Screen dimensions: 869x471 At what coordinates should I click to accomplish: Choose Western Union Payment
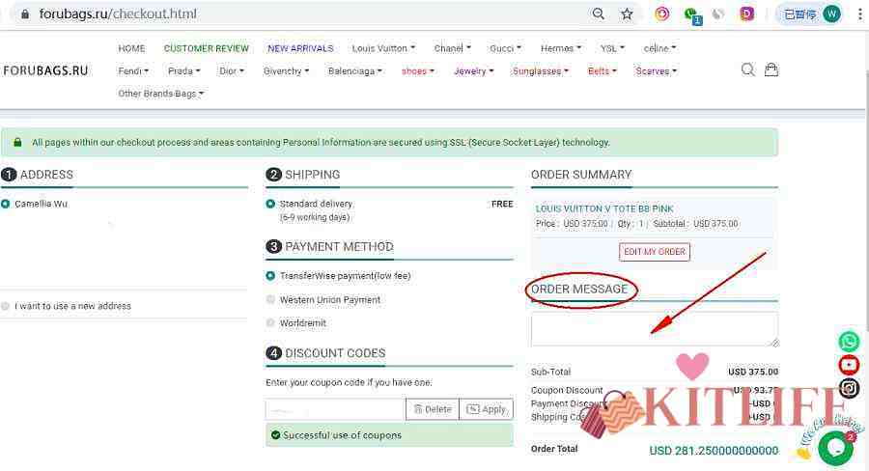[270, 300]
